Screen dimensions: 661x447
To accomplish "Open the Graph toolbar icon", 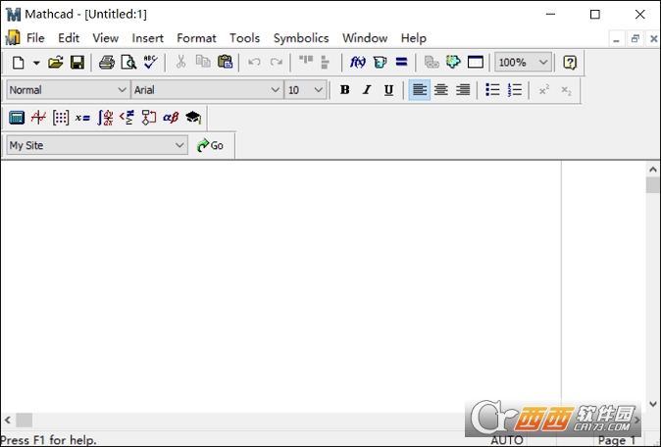I will click(38, 118).
